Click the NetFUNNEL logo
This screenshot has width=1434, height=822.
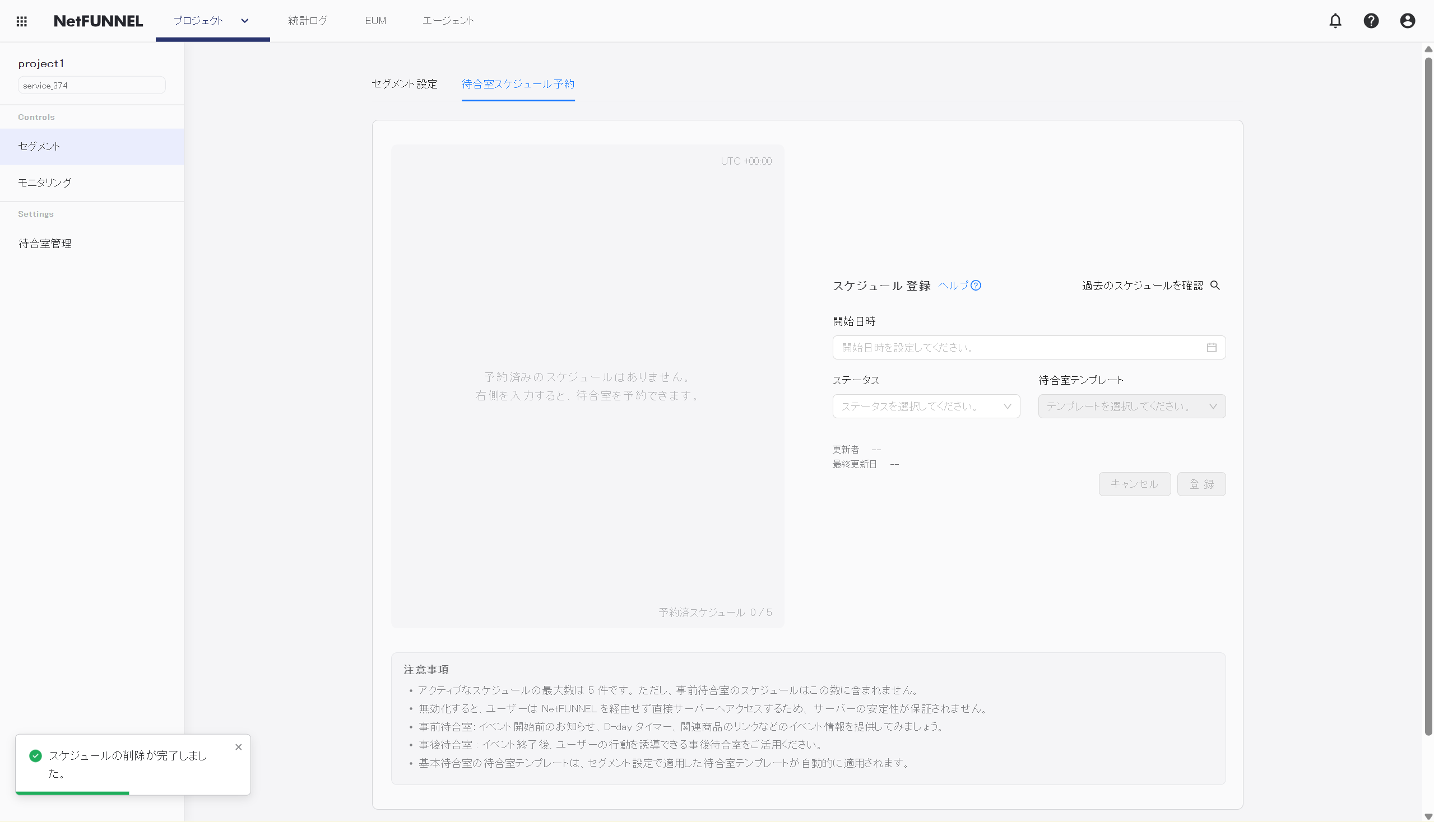[98, 21]
